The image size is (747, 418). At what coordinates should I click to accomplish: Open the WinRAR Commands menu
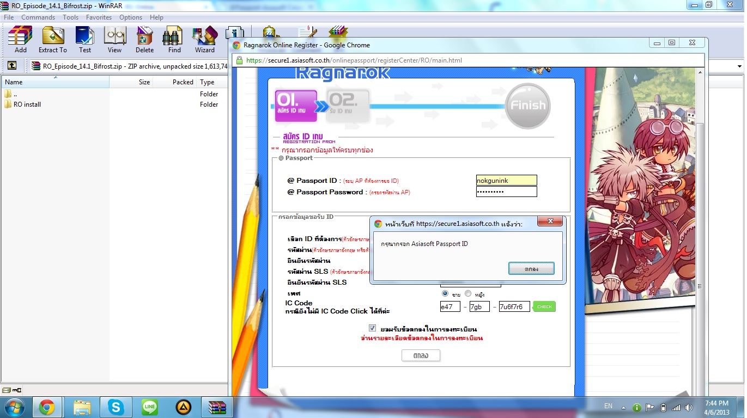pos(38,17)
